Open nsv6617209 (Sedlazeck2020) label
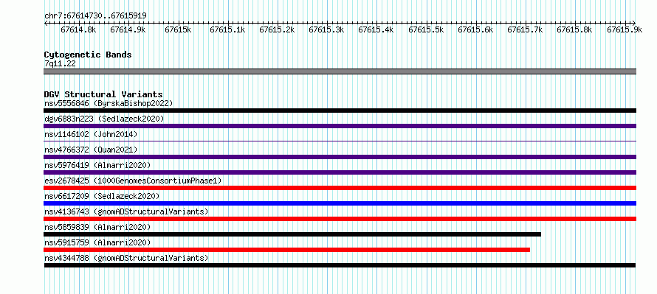The width and height of the screenshot is (657, 294). tap(102, 196)
